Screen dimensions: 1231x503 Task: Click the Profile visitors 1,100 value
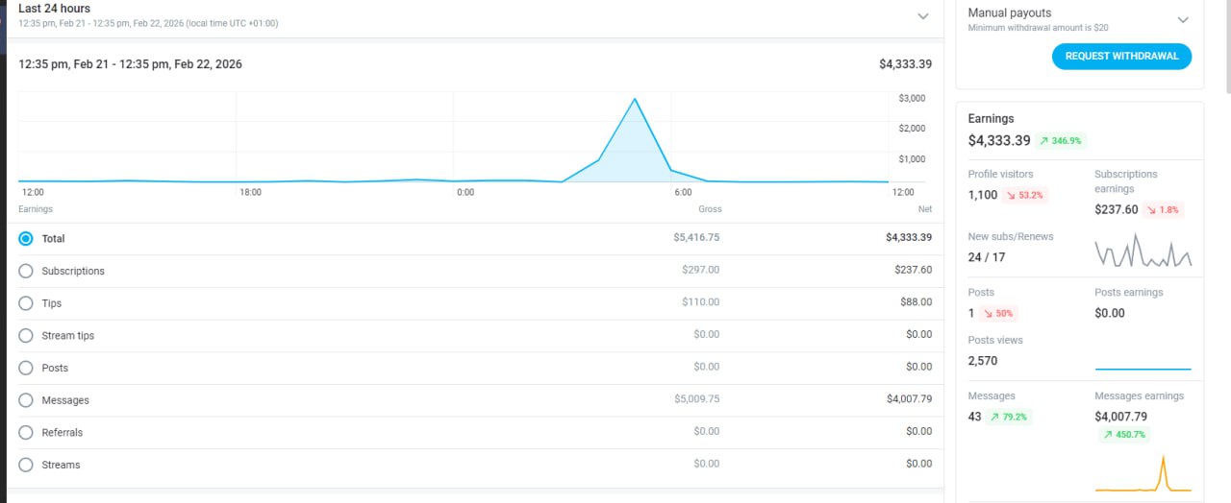click(983, 195)
